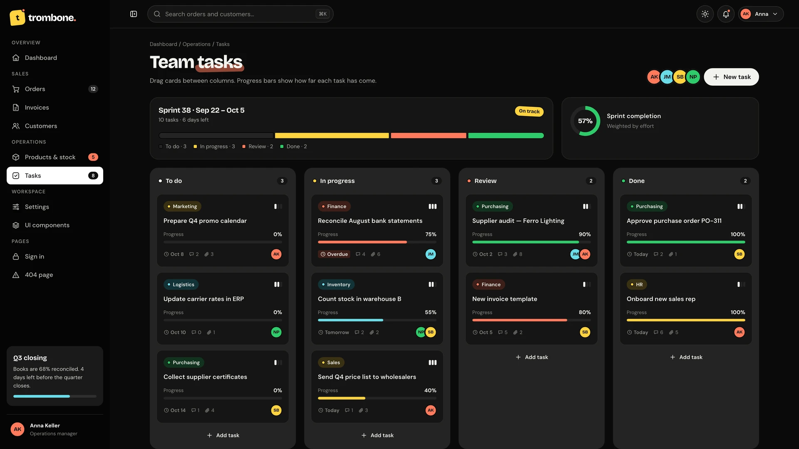Go to the Sign in page
799x449 pixels.
click(55, 257)
